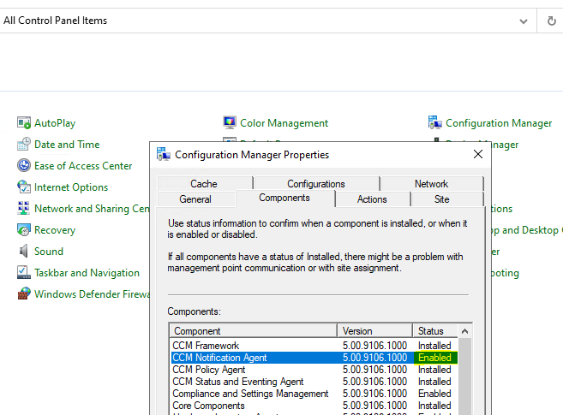Open the Color Management link

coord(284,123)
